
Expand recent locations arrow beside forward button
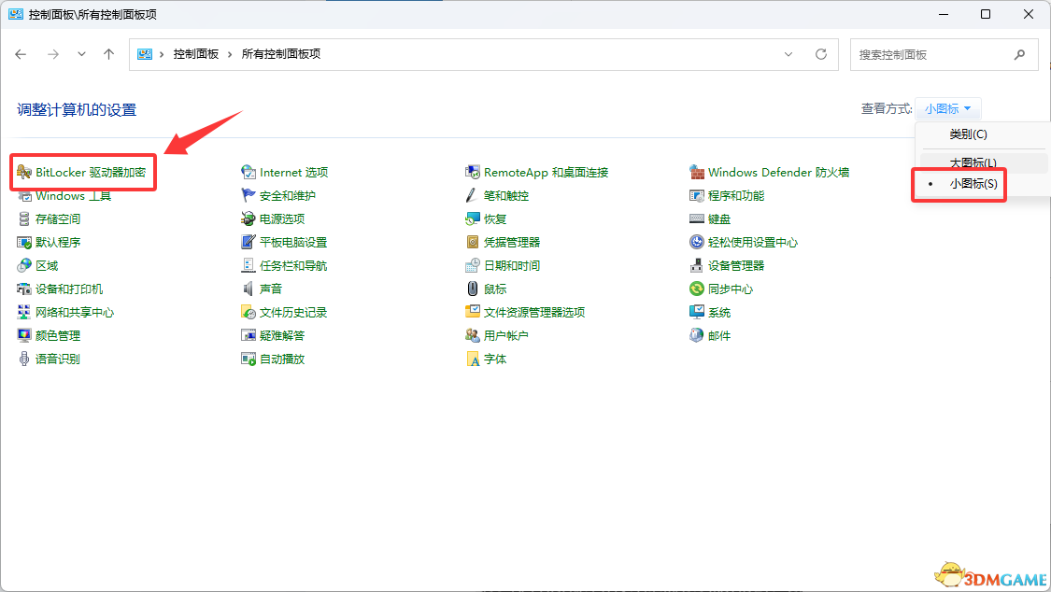(x=81, y=54)
